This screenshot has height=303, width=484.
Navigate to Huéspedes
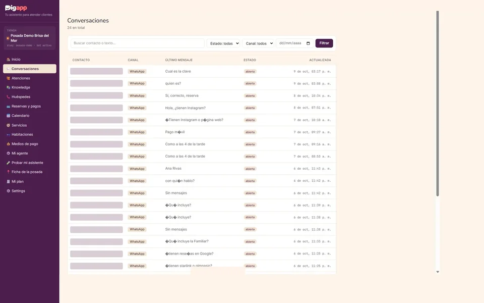pos(30,97)
